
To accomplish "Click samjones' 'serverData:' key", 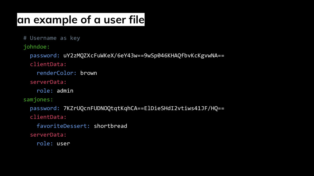I will click(48, 135).
